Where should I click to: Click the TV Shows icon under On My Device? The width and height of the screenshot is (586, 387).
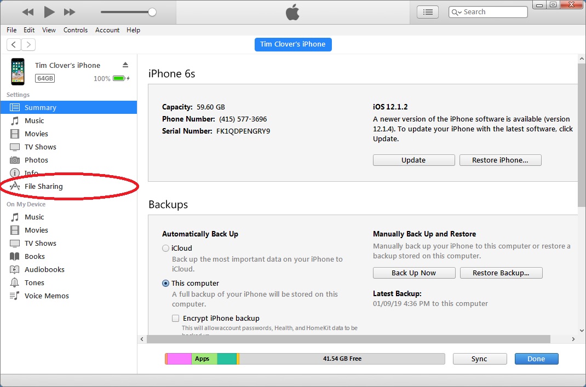tap(15, 243)
